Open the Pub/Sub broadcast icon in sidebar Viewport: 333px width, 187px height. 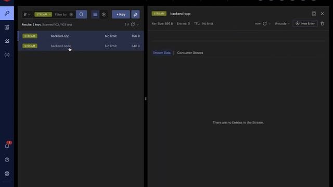click(7, 55)
